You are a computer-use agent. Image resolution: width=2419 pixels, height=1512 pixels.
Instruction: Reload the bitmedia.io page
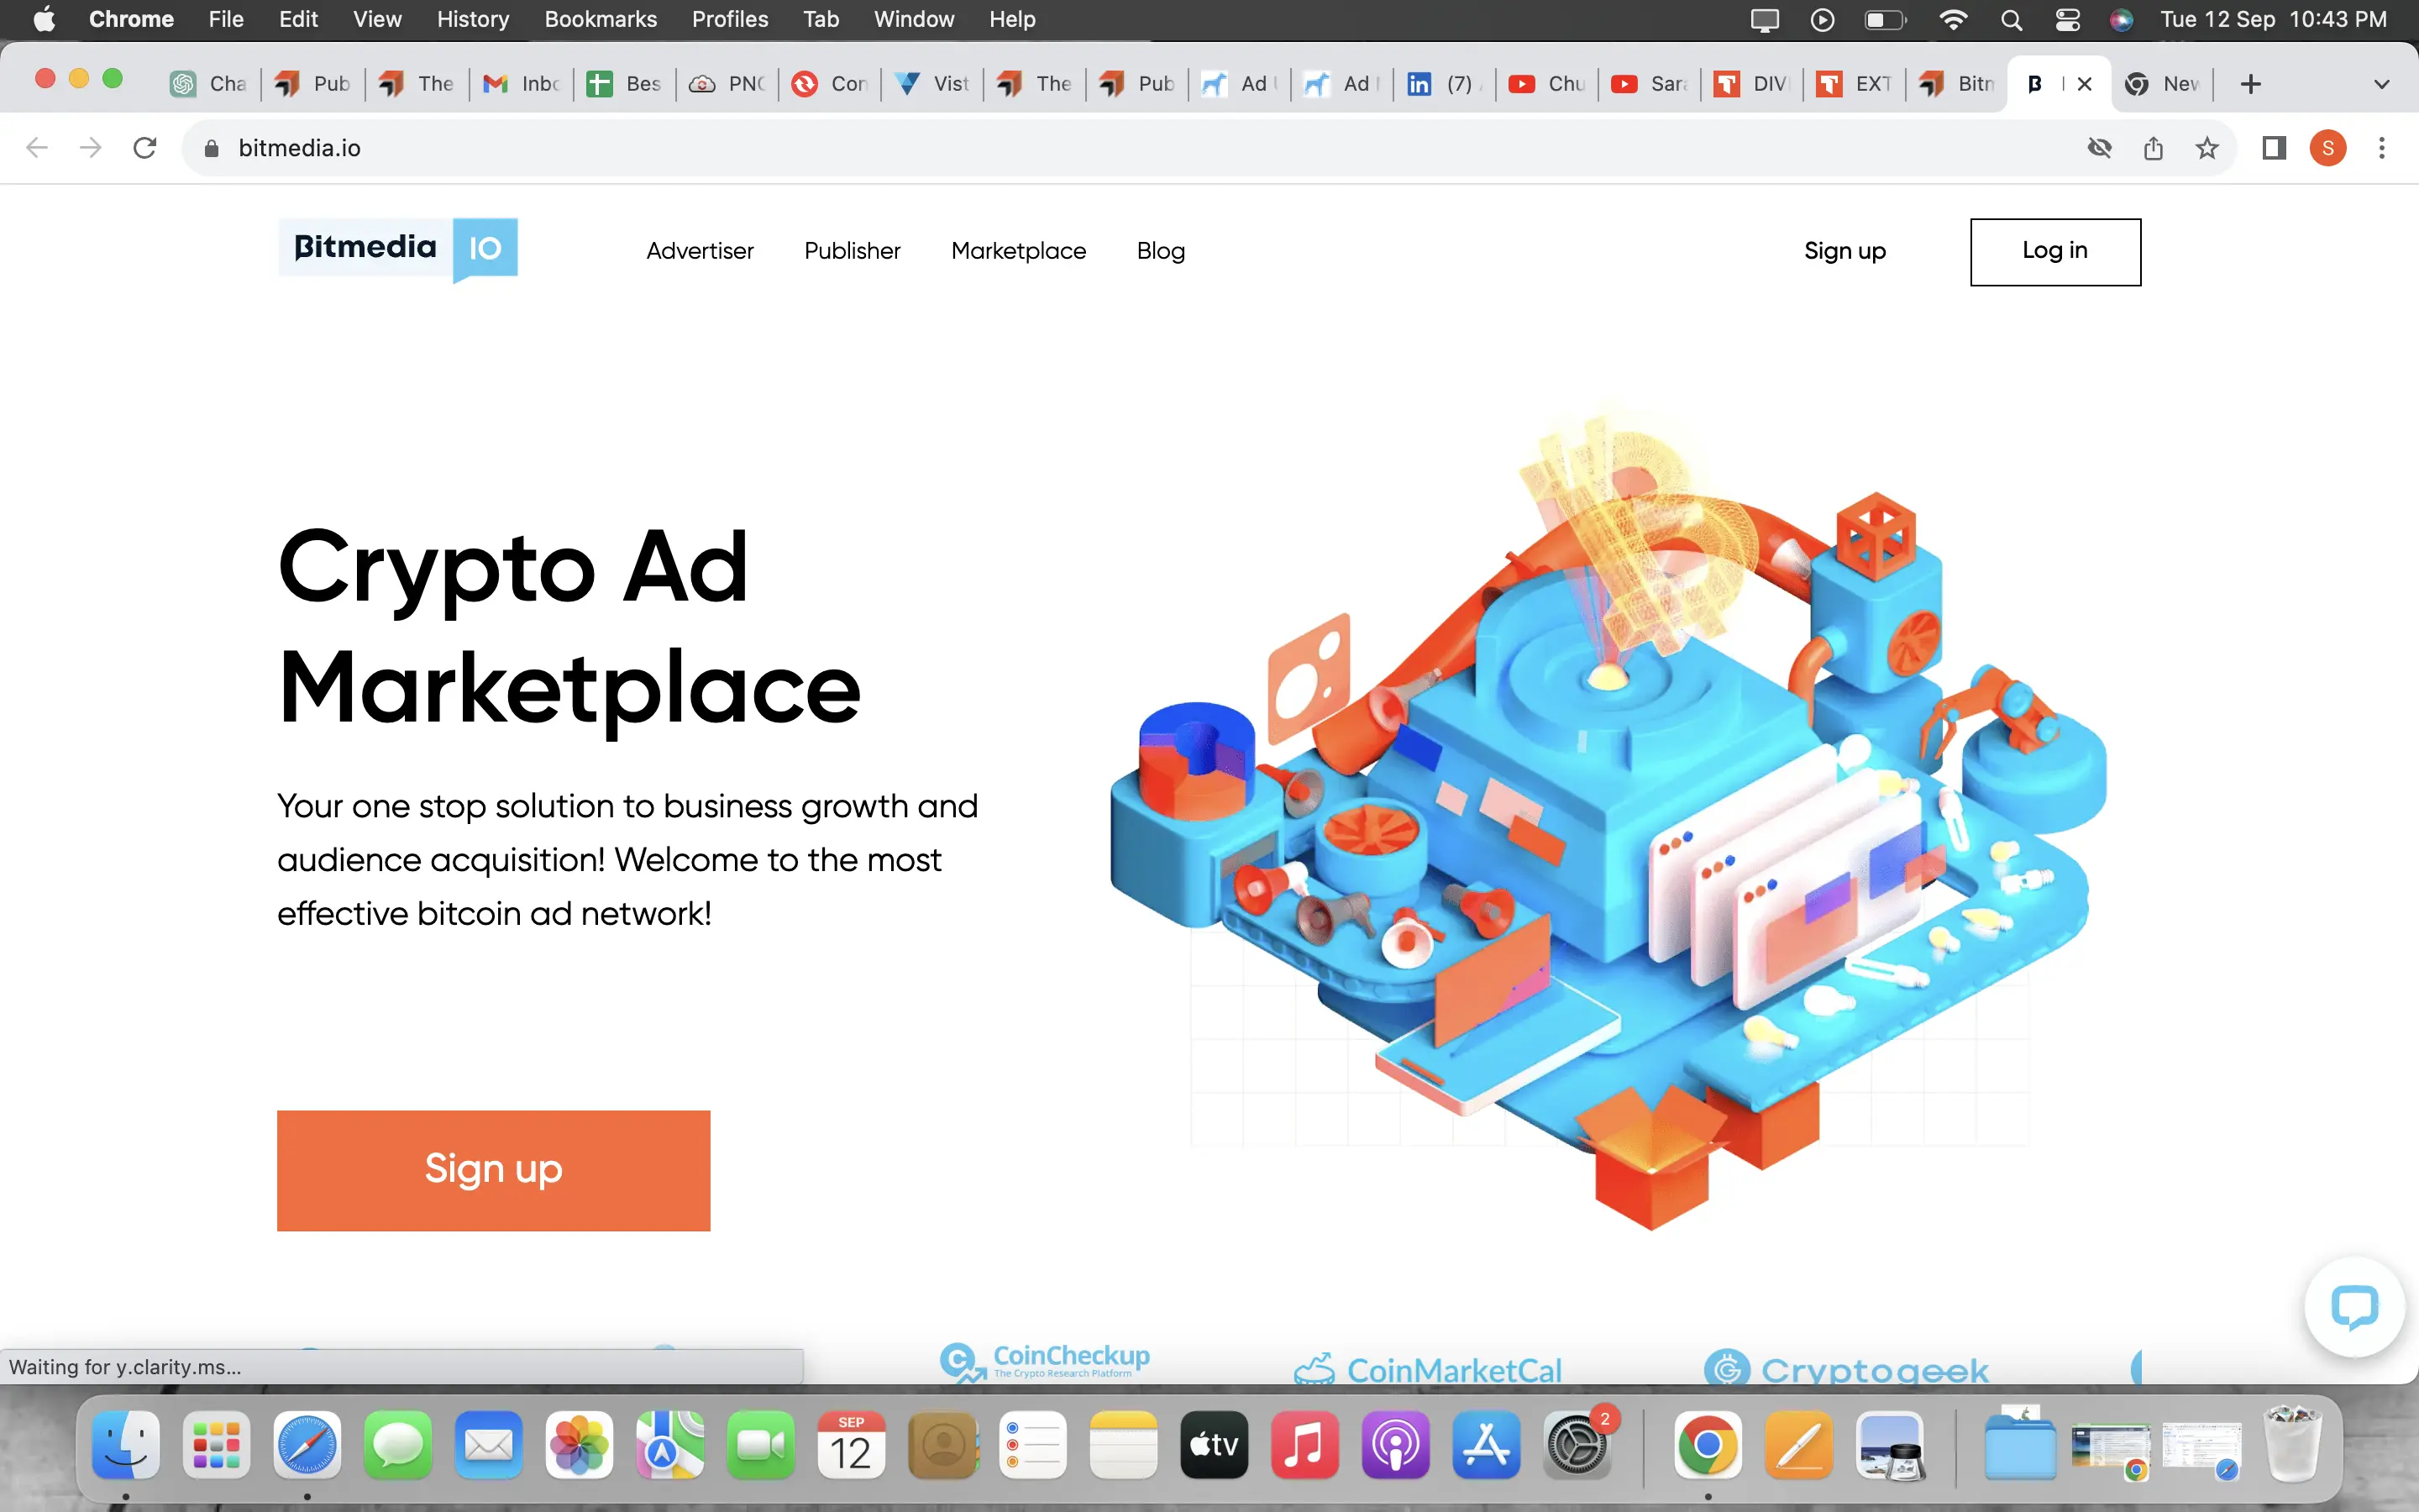[x=145, y=148]
